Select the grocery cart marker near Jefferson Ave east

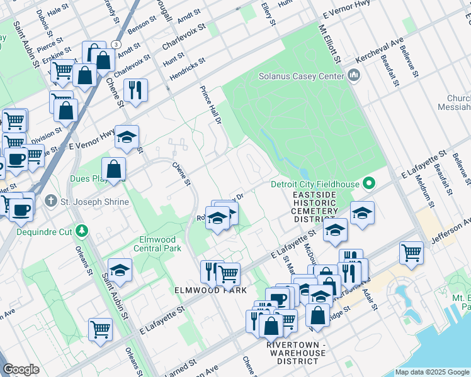click(412, 254)
